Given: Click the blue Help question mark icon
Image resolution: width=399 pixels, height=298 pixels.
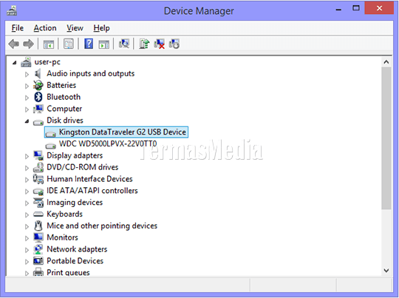Looking at the screenshot, I should point(89,44).
